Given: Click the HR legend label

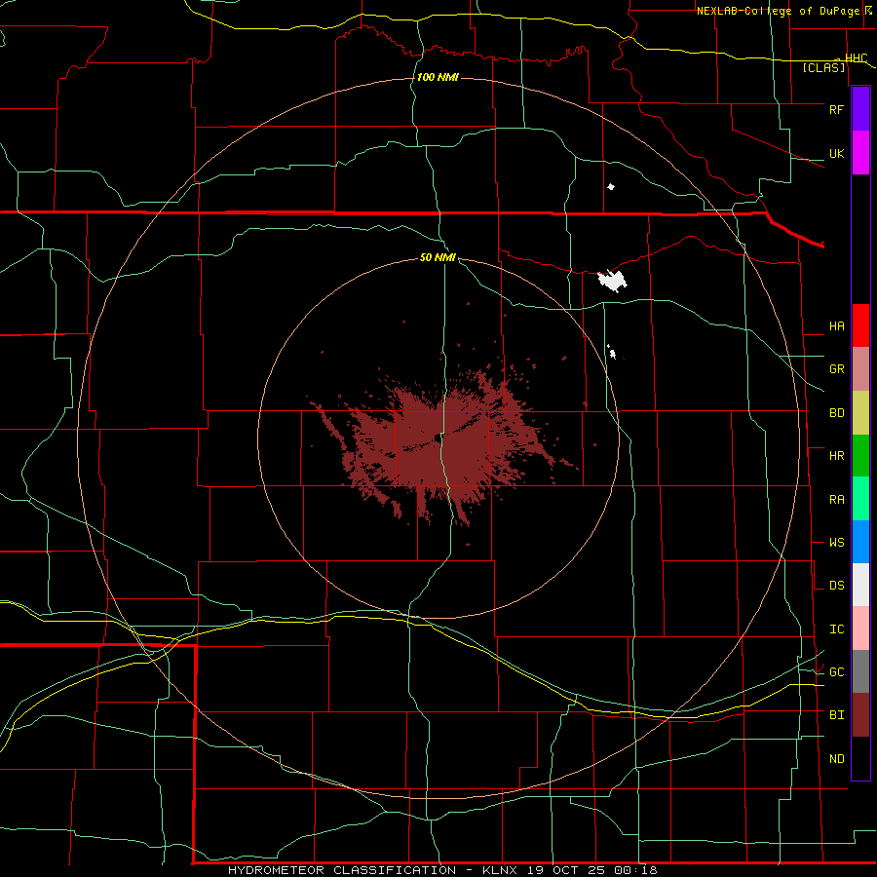Looking at the screenshot, I should 836,456.
